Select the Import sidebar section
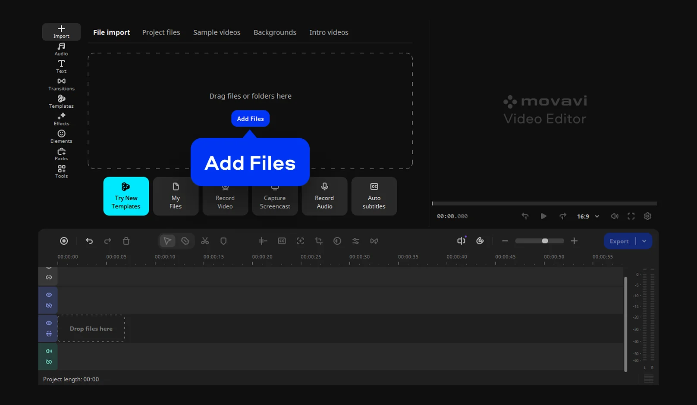This screenshot has width=697, height=405. [x=61, y=32]
